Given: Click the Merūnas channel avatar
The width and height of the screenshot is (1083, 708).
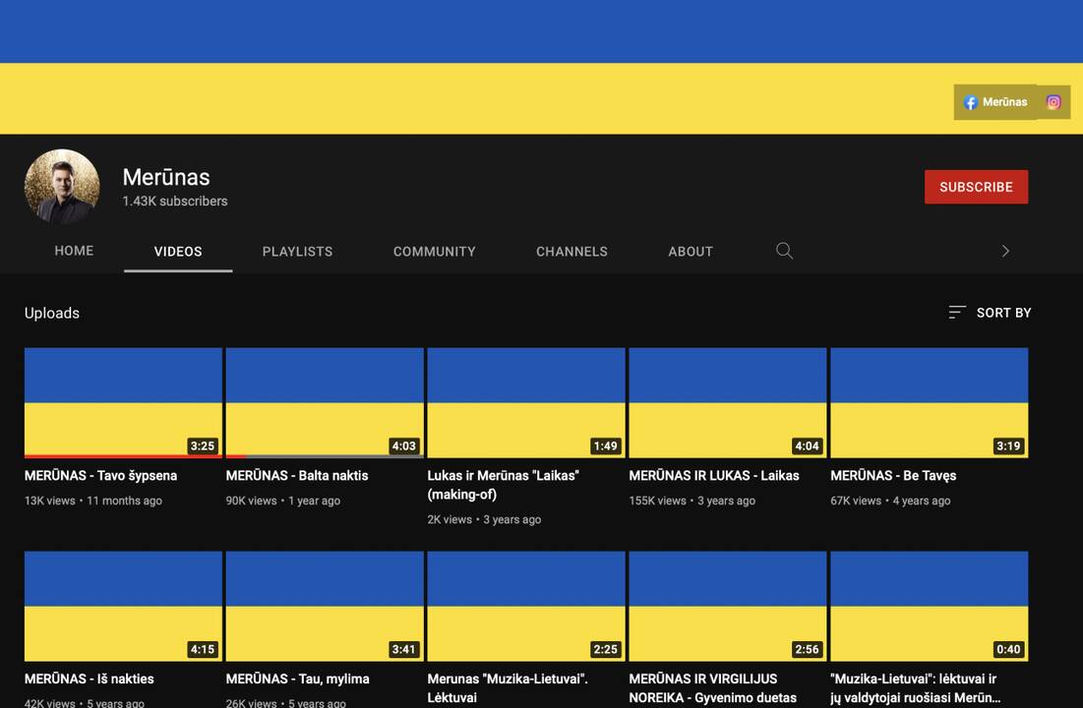Looking at the screenshot, I should tap(62, 187).
